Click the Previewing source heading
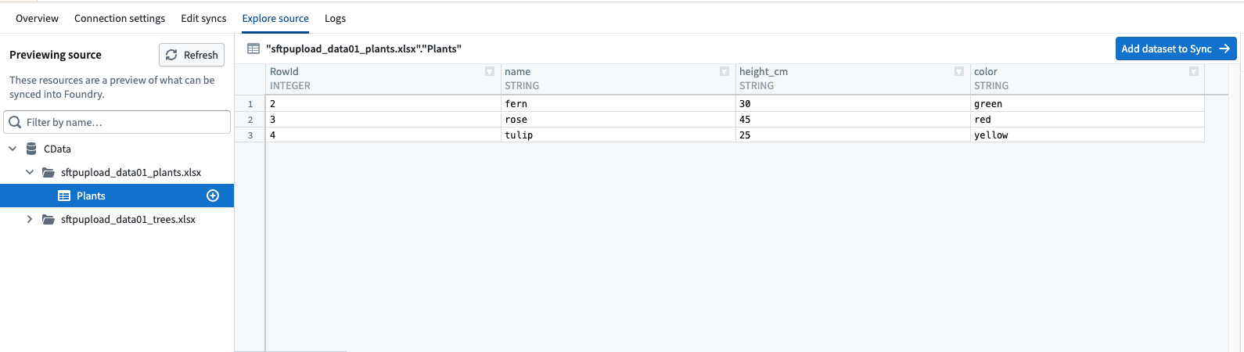 coord(56,55)
